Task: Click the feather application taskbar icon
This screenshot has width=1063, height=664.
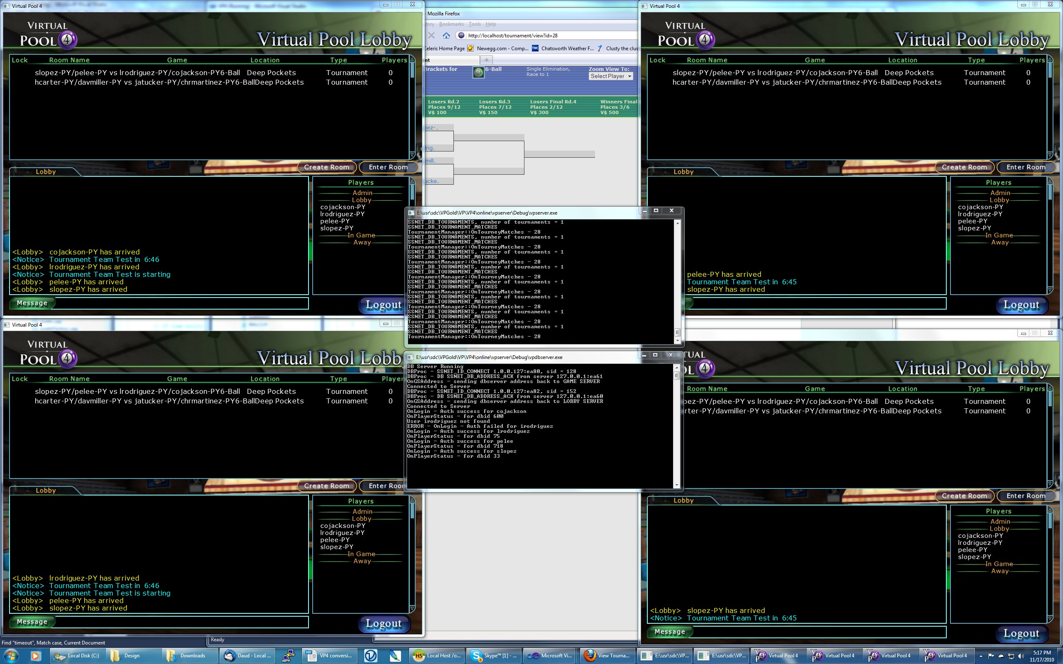Action: click(395, 656)
